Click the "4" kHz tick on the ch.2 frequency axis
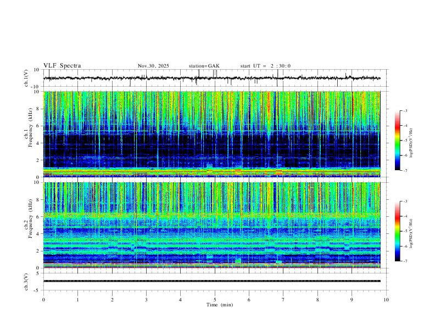435x336 pixels. pyautogui.click(x=38, y=234)
